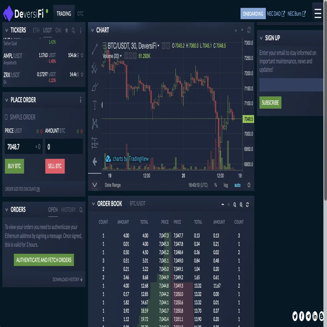Open DeversiFi Telegram channel

coord(308,316)
